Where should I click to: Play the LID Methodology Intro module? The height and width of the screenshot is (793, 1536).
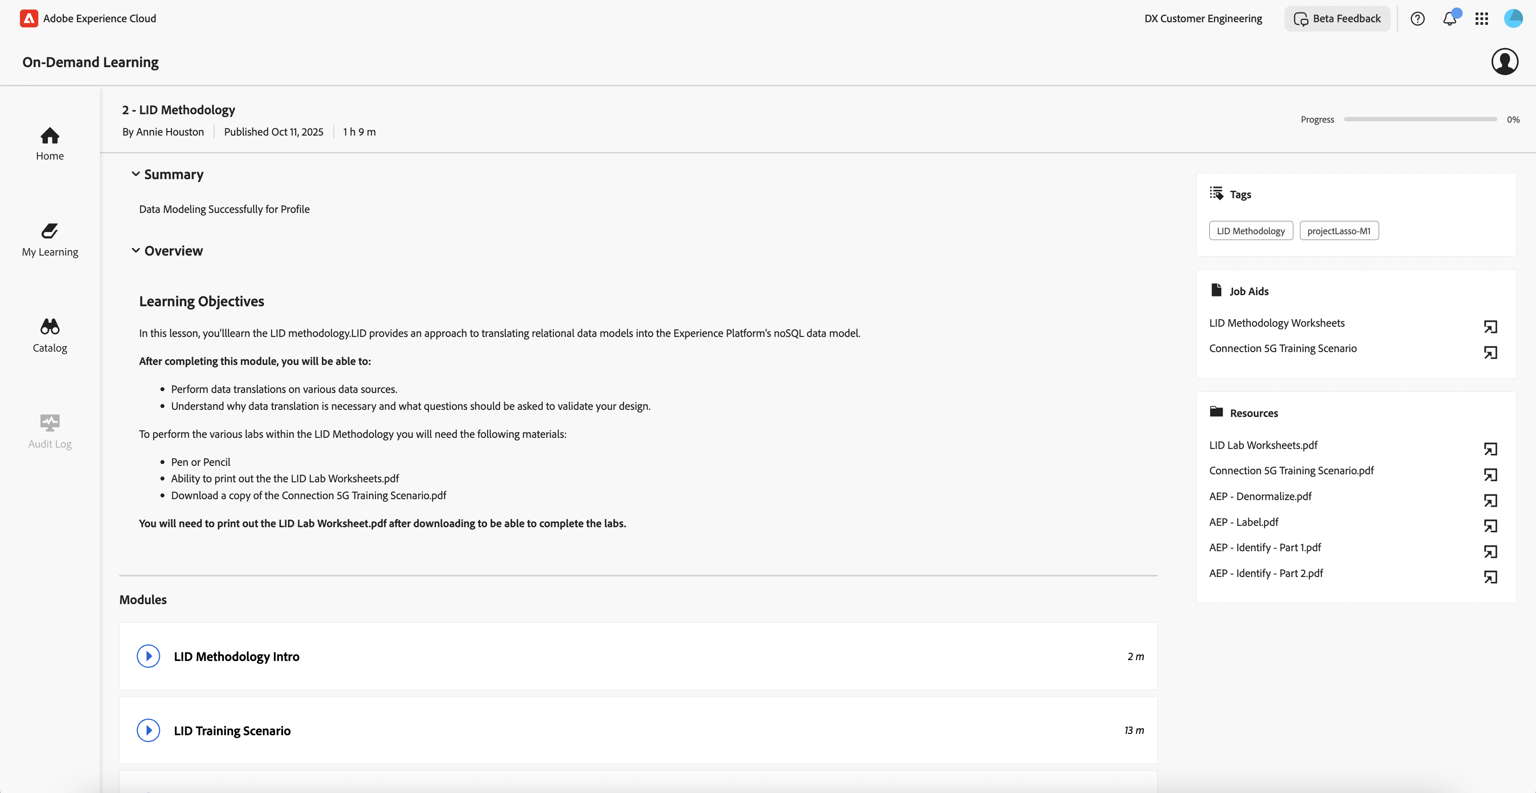[x=148, y=656]
